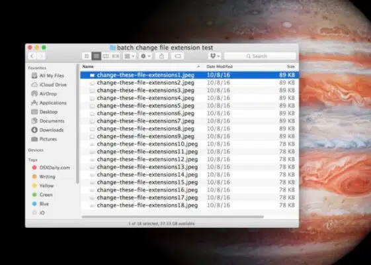Image resolution: width=371 pixels, height=265 pixels.
Task: Switch to column view
Action: 106,56
